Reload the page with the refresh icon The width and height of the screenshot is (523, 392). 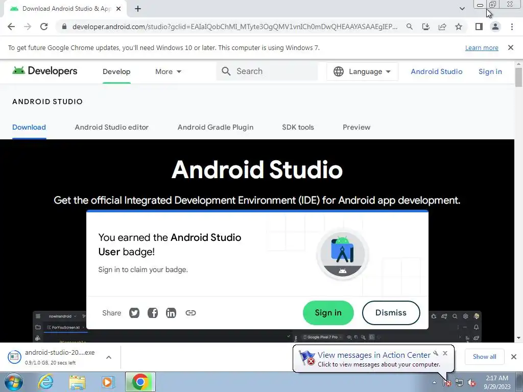pyautogui.click(x=44, y=27)
